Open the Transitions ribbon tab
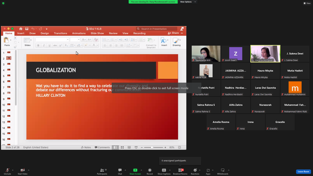 [x=60, y=33]
